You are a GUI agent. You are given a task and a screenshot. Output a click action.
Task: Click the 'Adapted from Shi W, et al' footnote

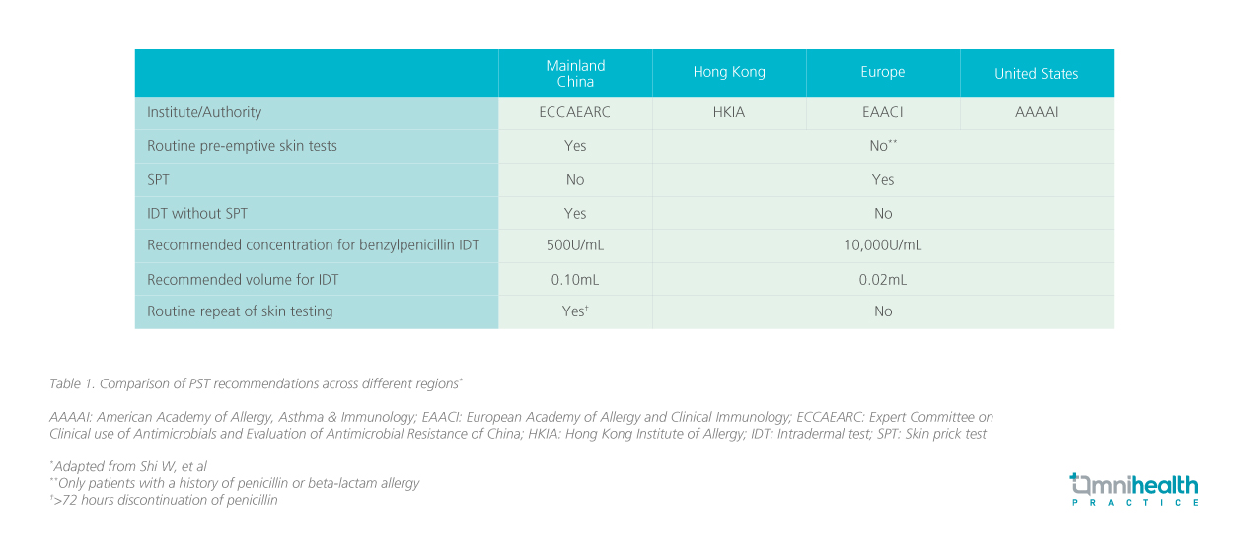[x=130, y=466]
